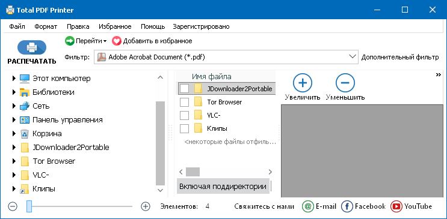
Task: Select the VLC- row name in file list
Action: (x=214, y=115)
